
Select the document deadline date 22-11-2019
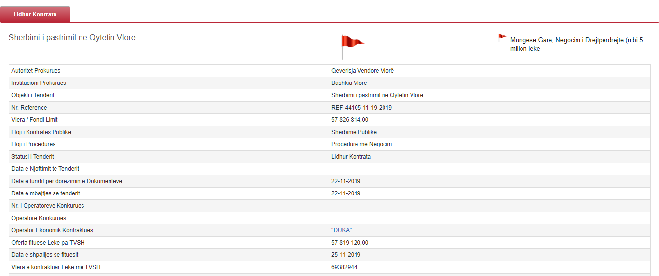(346, 181)
